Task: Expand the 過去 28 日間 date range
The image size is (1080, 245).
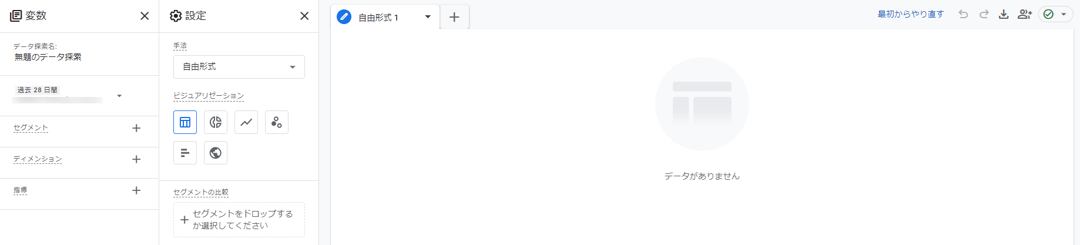Action: coord(119,96)
